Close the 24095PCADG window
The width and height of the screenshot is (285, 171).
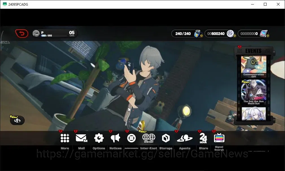pos(278,4)
